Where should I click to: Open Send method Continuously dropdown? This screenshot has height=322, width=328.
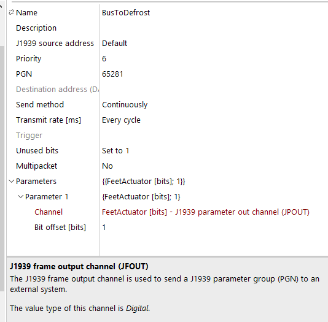(x=214, y=104)
